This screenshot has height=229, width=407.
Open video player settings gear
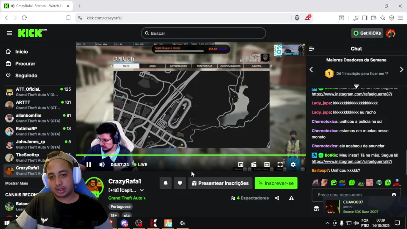(x=293, y=164)
